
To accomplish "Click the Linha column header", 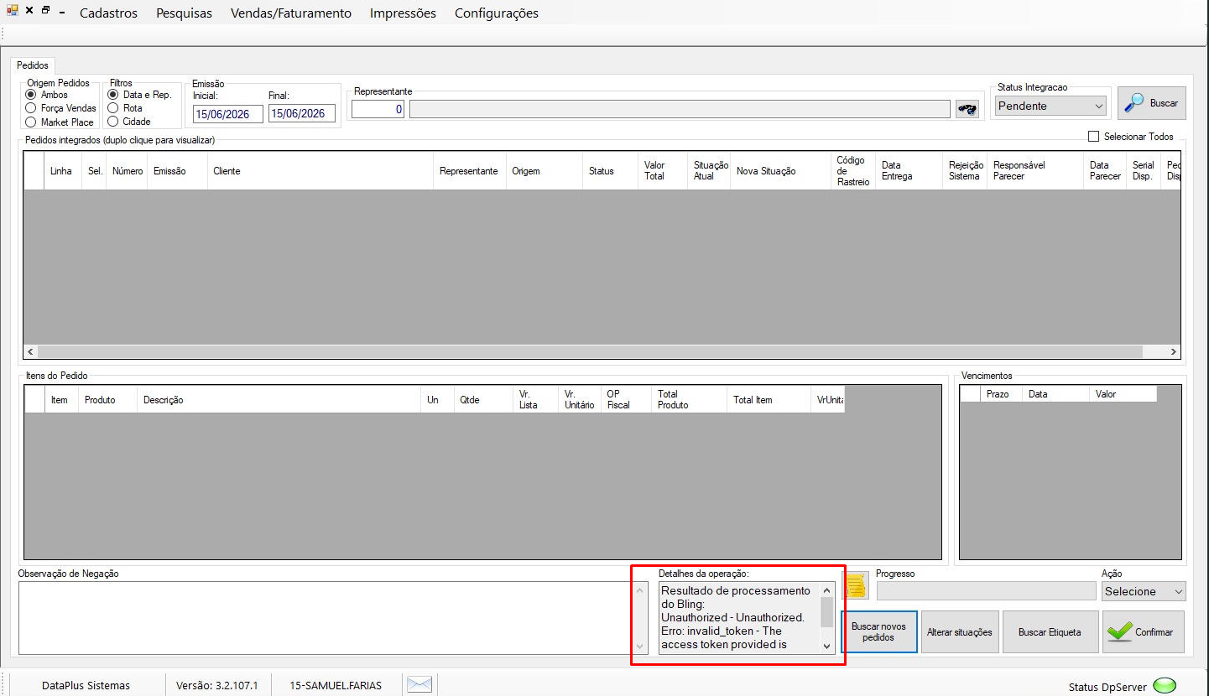I will click(x=63, y=171).
